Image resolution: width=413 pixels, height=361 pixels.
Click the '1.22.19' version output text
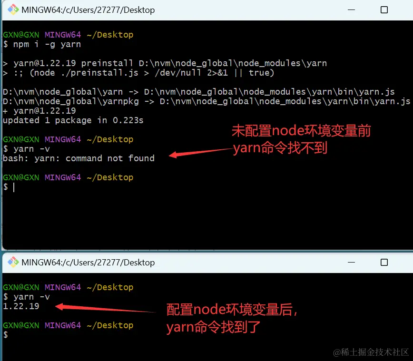tap(20, 306)
